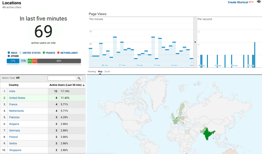Open the Serbia country link
This screenshot has height=154, width=262.
(x=13, y=144)
